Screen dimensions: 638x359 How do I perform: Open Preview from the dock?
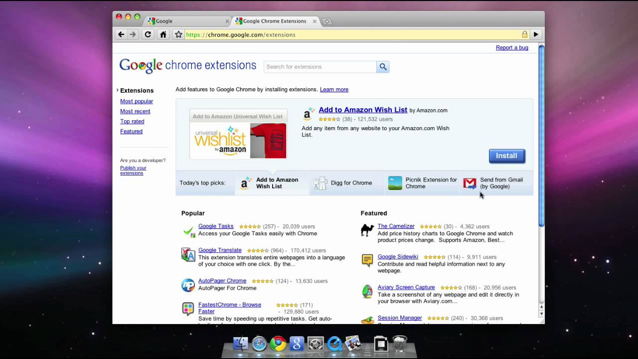(353, 344)
